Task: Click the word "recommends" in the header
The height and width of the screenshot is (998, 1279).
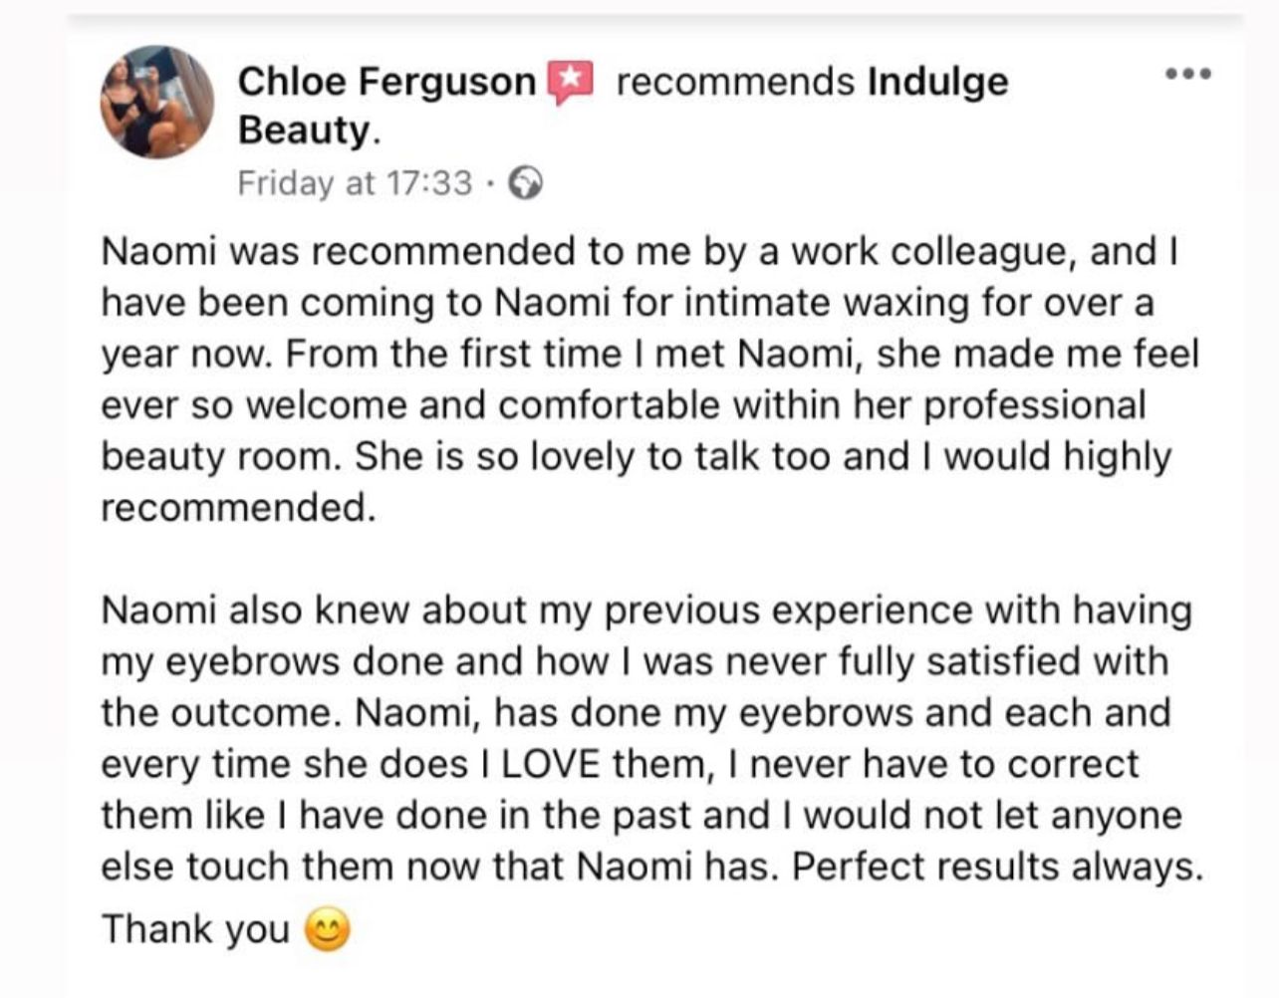Action: [x=735, y=82]
